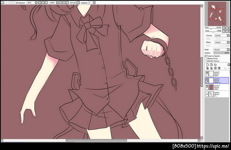Click the navigator preview thumbnail
Screen dimensions: 231x150
(x=217, y=14)
